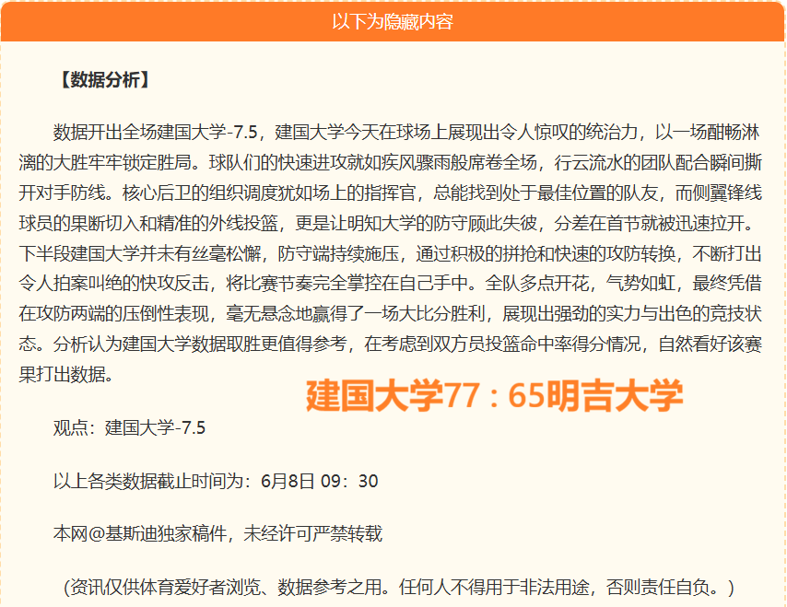Click the paragraph line starting "态。分析认为建国大学"
787x607 pixels.
pyautogui.click(x=391, y=344)
